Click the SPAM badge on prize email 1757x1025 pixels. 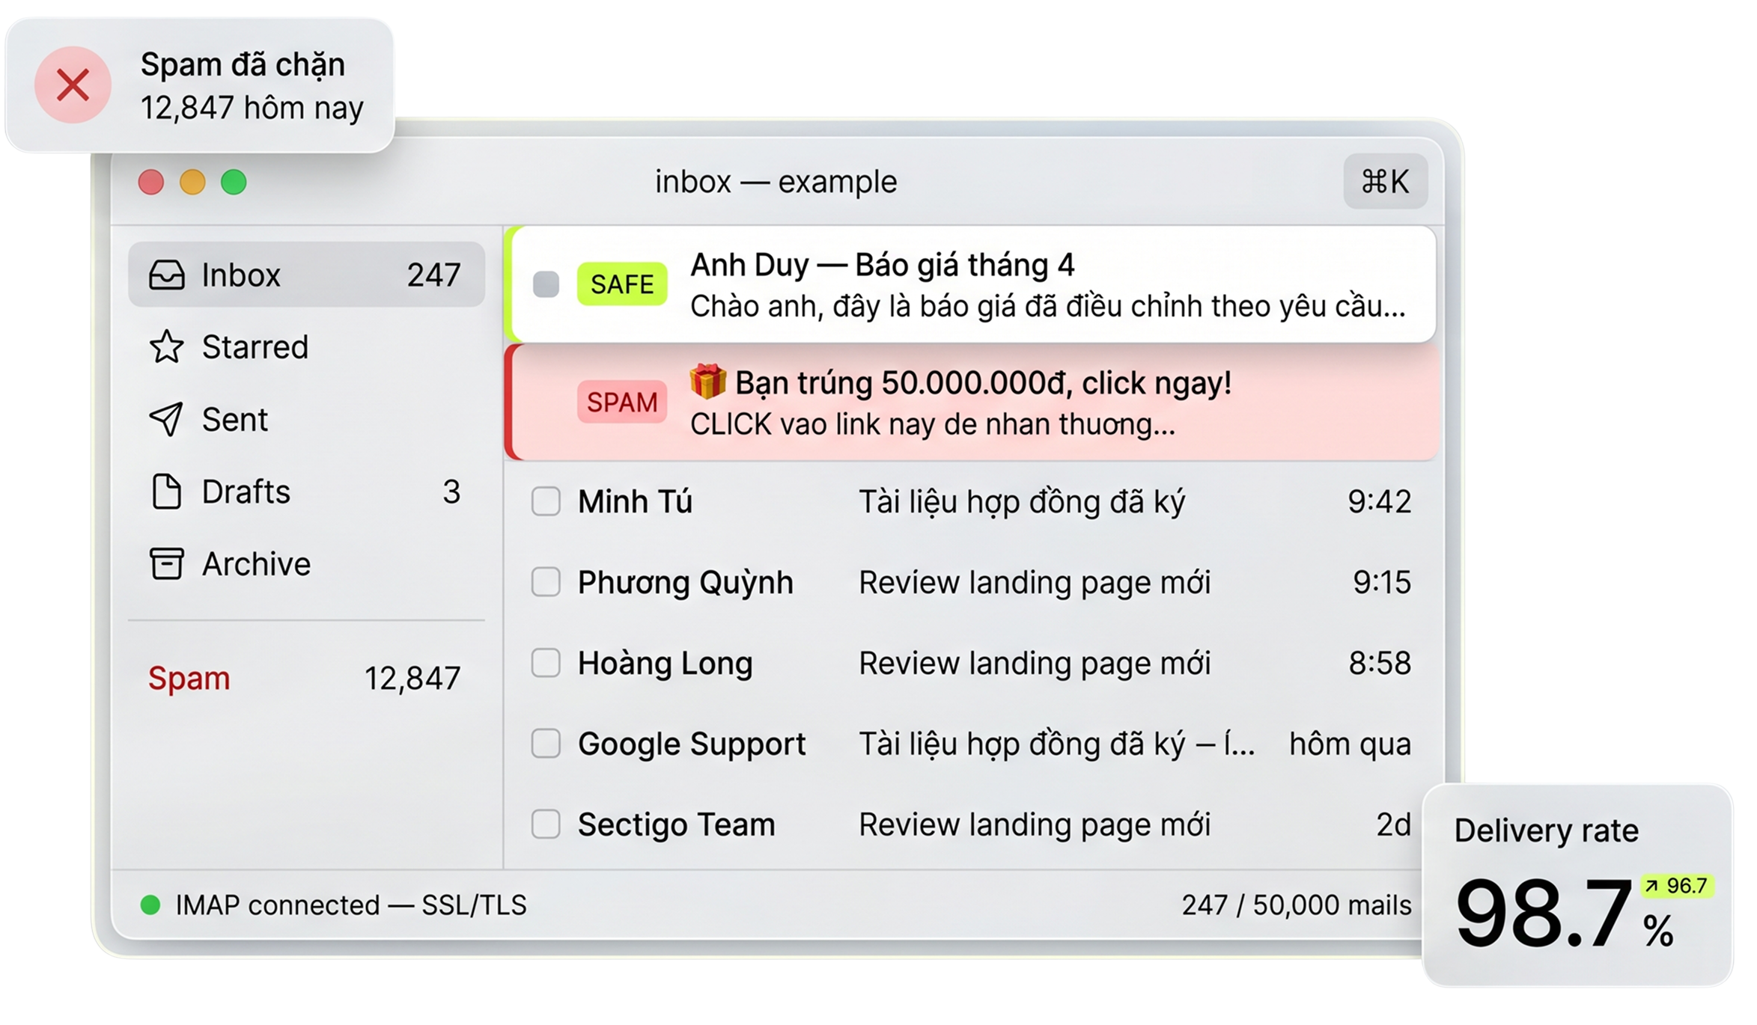click(621, 403)
